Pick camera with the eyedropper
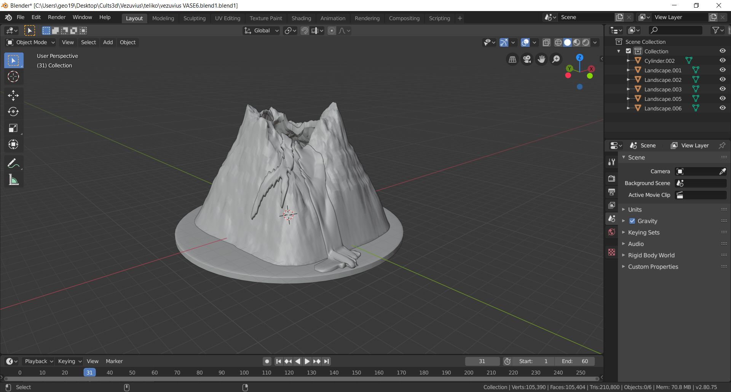 (x=722, y=171)
